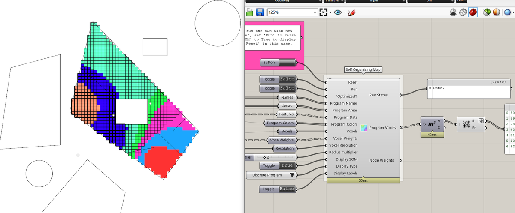515x213 pixels.
Task: Click the down-arrow badge on the R output
Action: 481,120
